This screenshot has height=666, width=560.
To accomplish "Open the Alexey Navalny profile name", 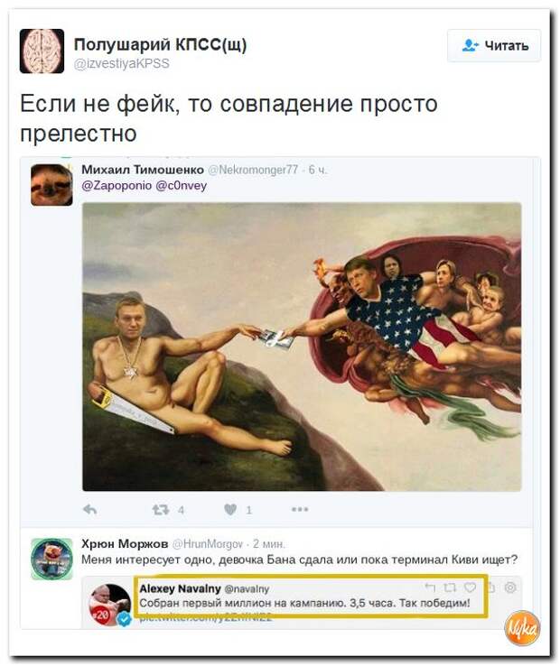I will click(181, 588).
